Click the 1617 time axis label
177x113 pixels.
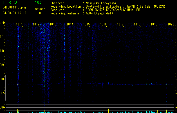click(x=120, y=24)
